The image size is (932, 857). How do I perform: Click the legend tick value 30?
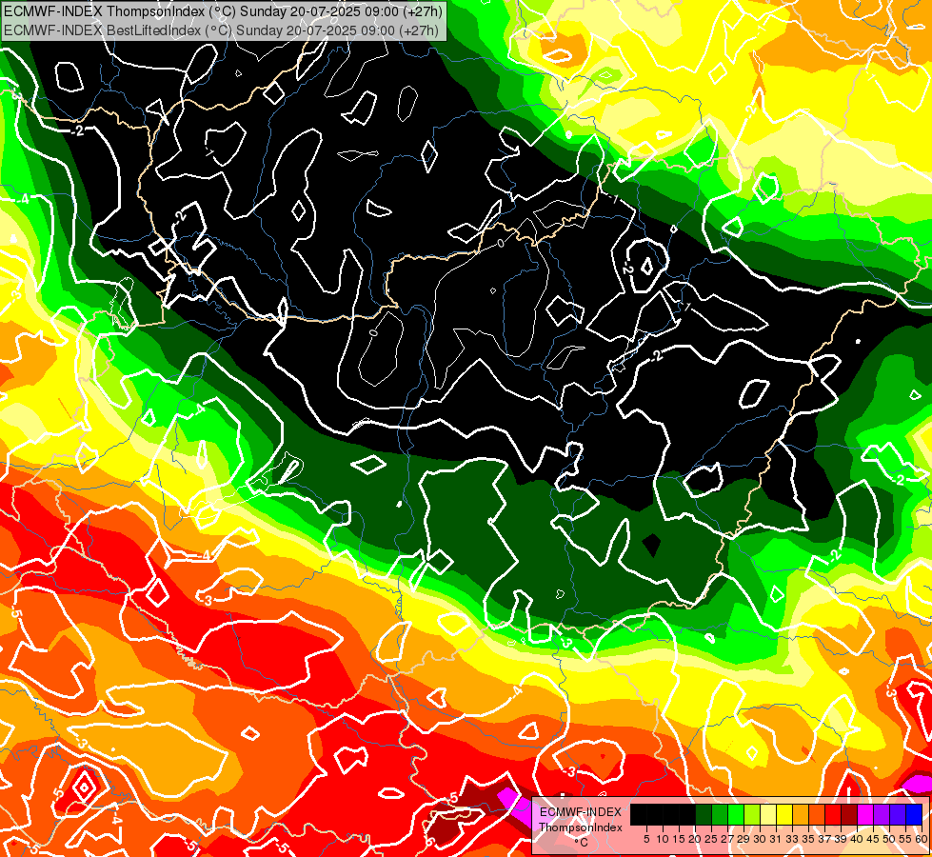point(761,839)
